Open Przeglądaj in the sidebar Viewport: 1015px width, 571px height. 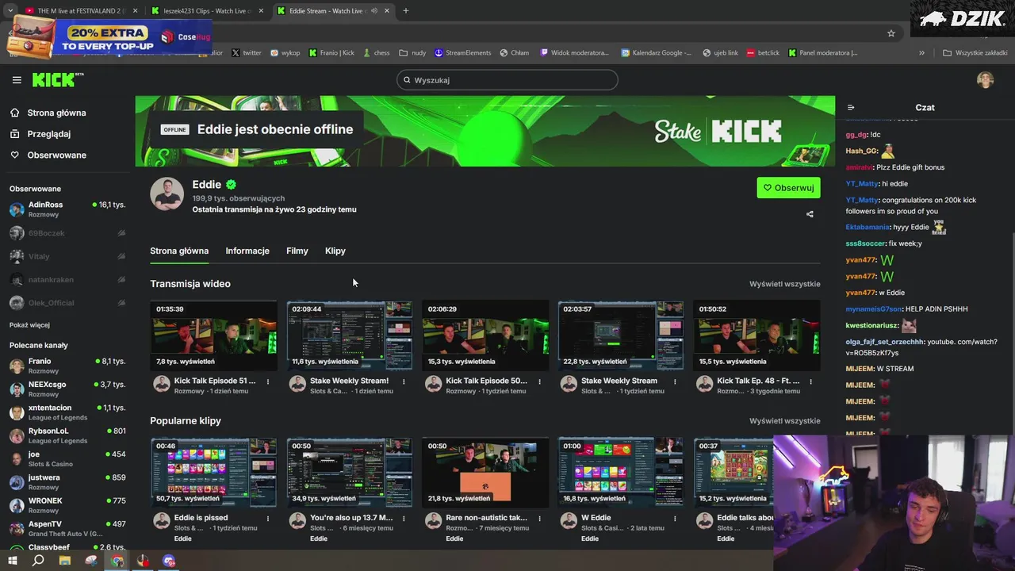coord(48,134)
